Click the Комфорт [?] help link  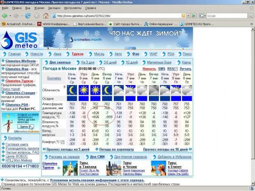63,142
